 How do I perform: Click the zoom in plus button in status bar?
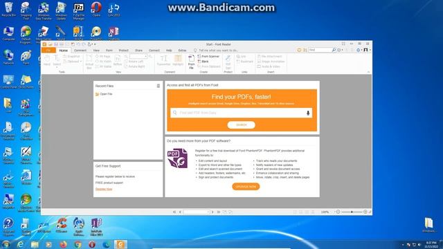pyautogui.click(x=365, y=212)
